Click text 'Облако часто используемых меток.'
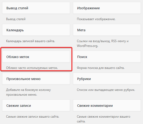This screenshot has height=124, width=143. click(32, 68)
